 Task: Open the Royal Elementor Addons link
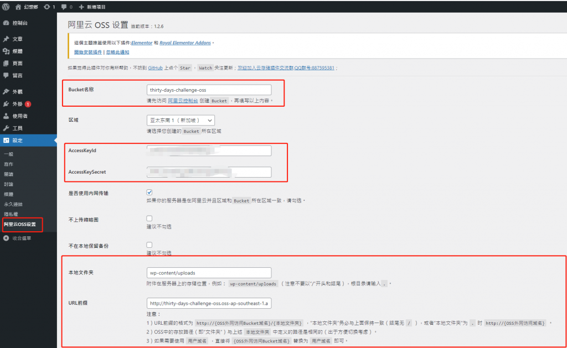pos(185,43)
